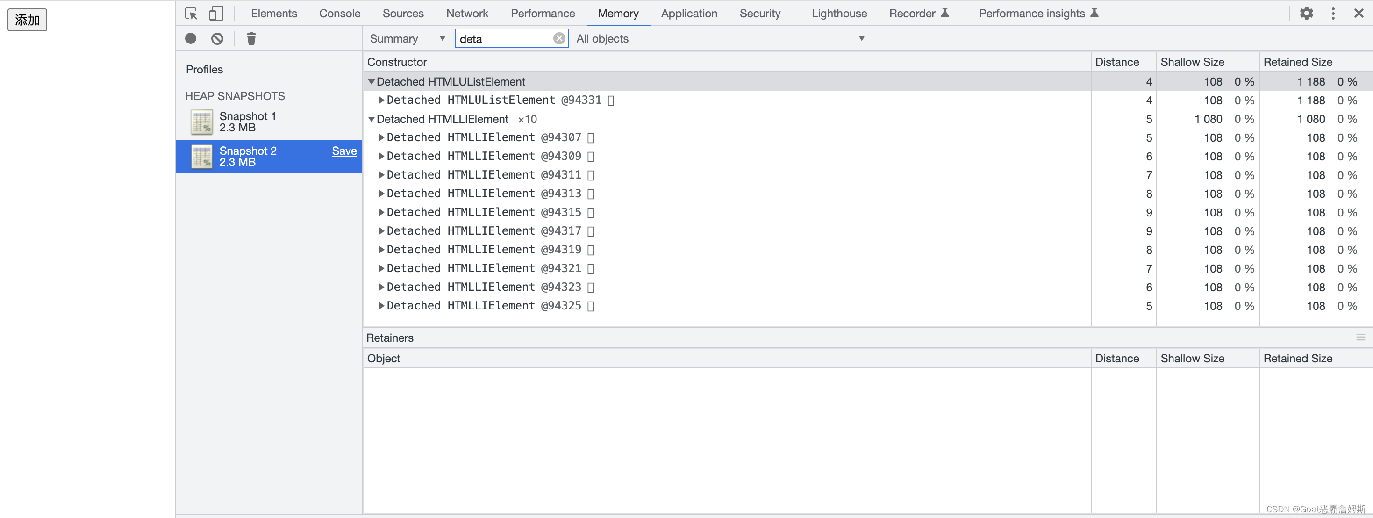Click the Snapshot 1 thumbnail icon
The height and width of the screenshot is (518, 1373).
201,122
